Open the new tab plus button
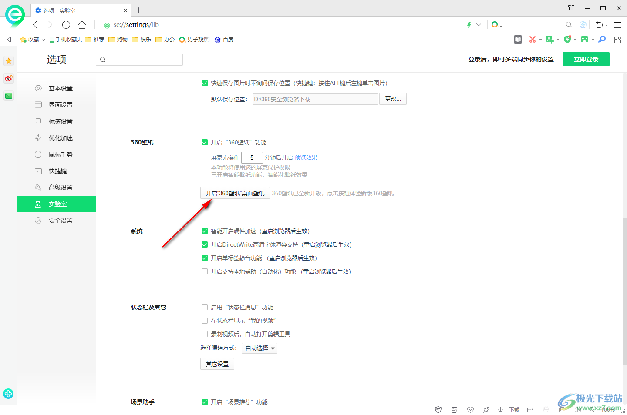 138,10
